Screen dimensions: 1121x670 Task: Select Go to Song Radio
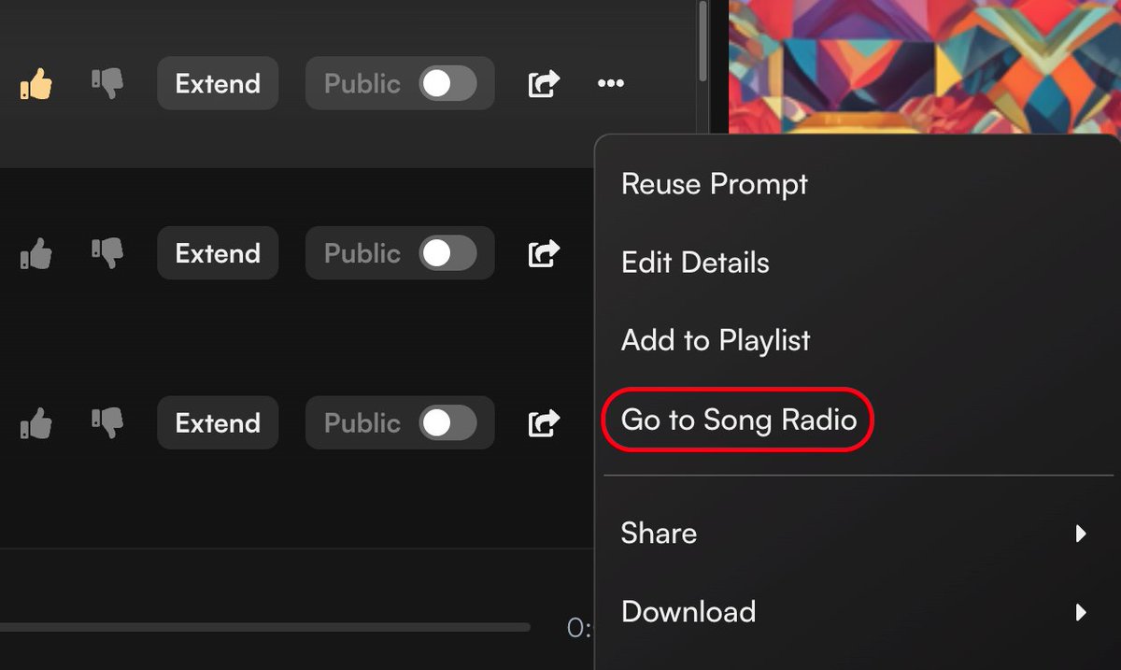pyautogui.click(x=739, y=420)
